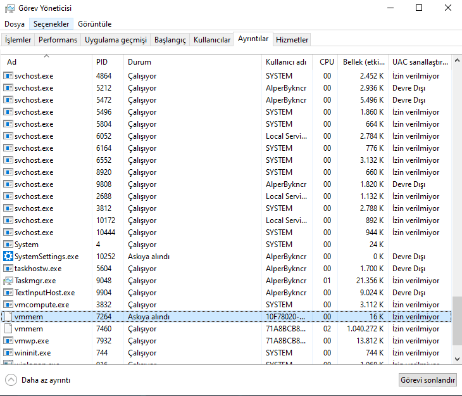
Task: Click the SystemSettings.exe gear icon
Action: point(8,256)
